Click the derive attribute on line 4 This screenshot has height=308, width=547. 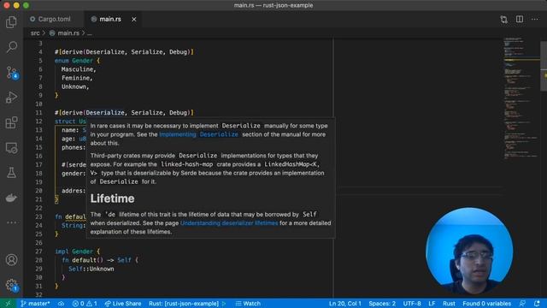(124, 52)
